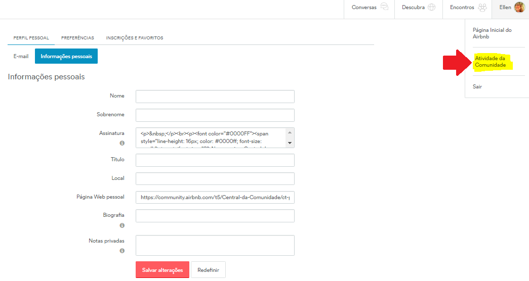Viewport: 529px width, 281px height.
Task: Open the Preferências tab
Action: [77, 38]
